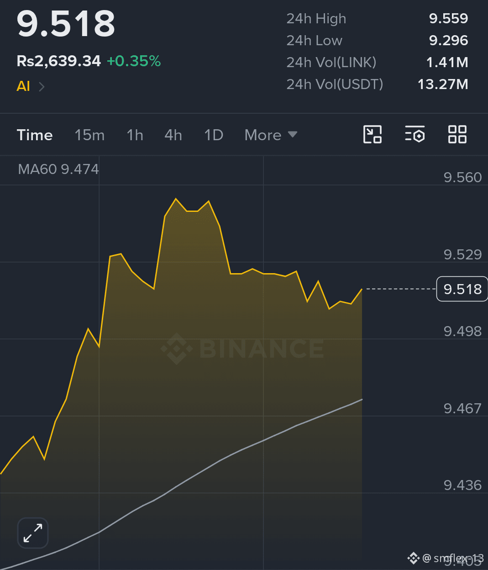Image resolution: width=488 pixels, height=570 pixels.
Task: Click the 9.529 axis label
Action: pos(462,254)
